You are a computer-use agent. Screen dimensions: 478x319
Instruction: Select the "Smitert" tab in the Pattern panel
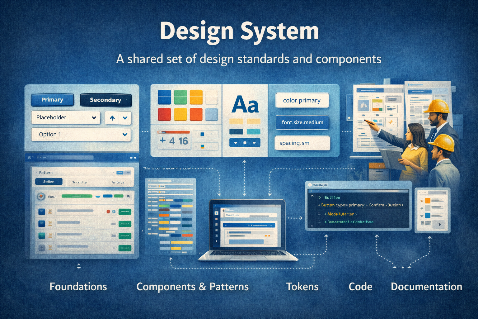click(49, 181)
